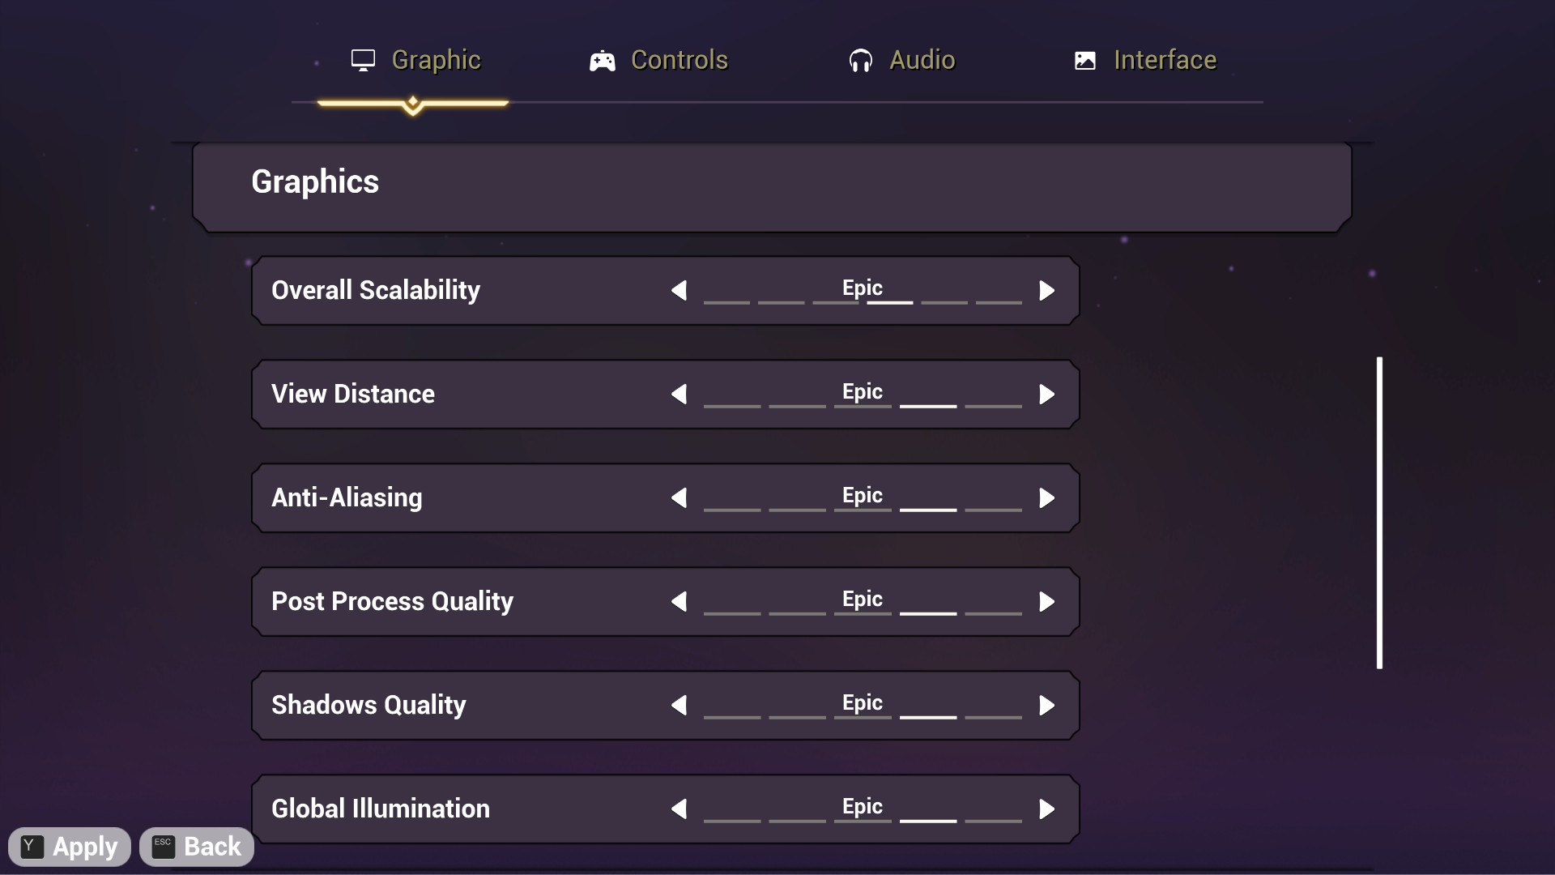Viewport: 1555px width, 875px height.
Task: Click the gamepad icon on Controls tab
Action: (x=602, y=61)
